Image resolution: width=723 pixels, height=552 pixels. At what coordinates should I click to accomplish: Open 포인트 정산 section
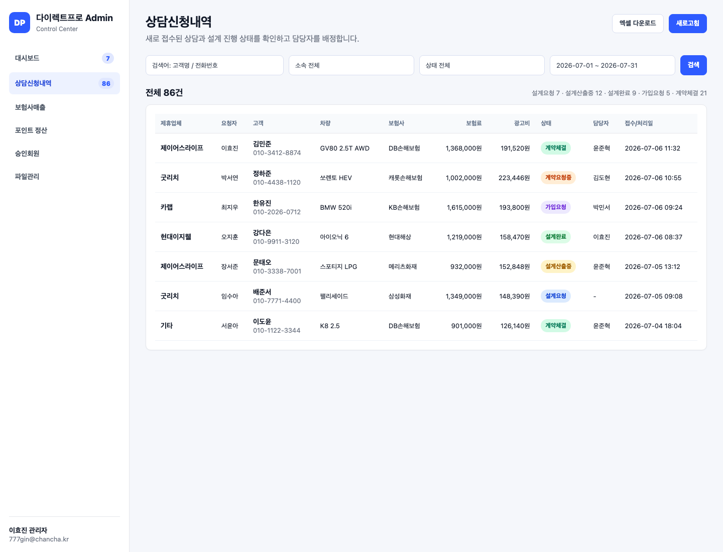coord(64,130)
